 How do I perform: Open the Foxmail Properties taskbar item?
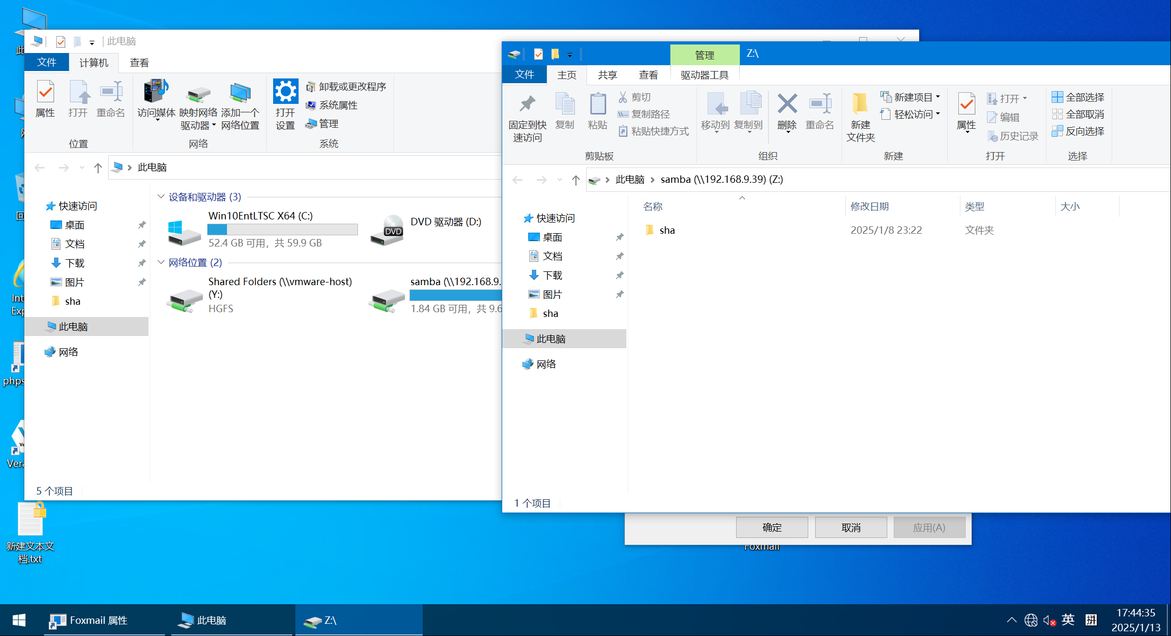99,620
